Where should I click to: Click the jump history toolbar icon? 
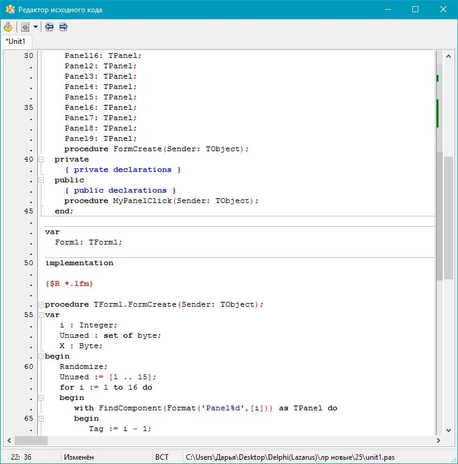26,27
